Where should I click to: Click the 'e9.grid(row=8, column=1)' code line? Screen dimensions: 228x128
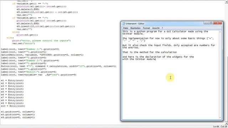[x=18, y=118]
